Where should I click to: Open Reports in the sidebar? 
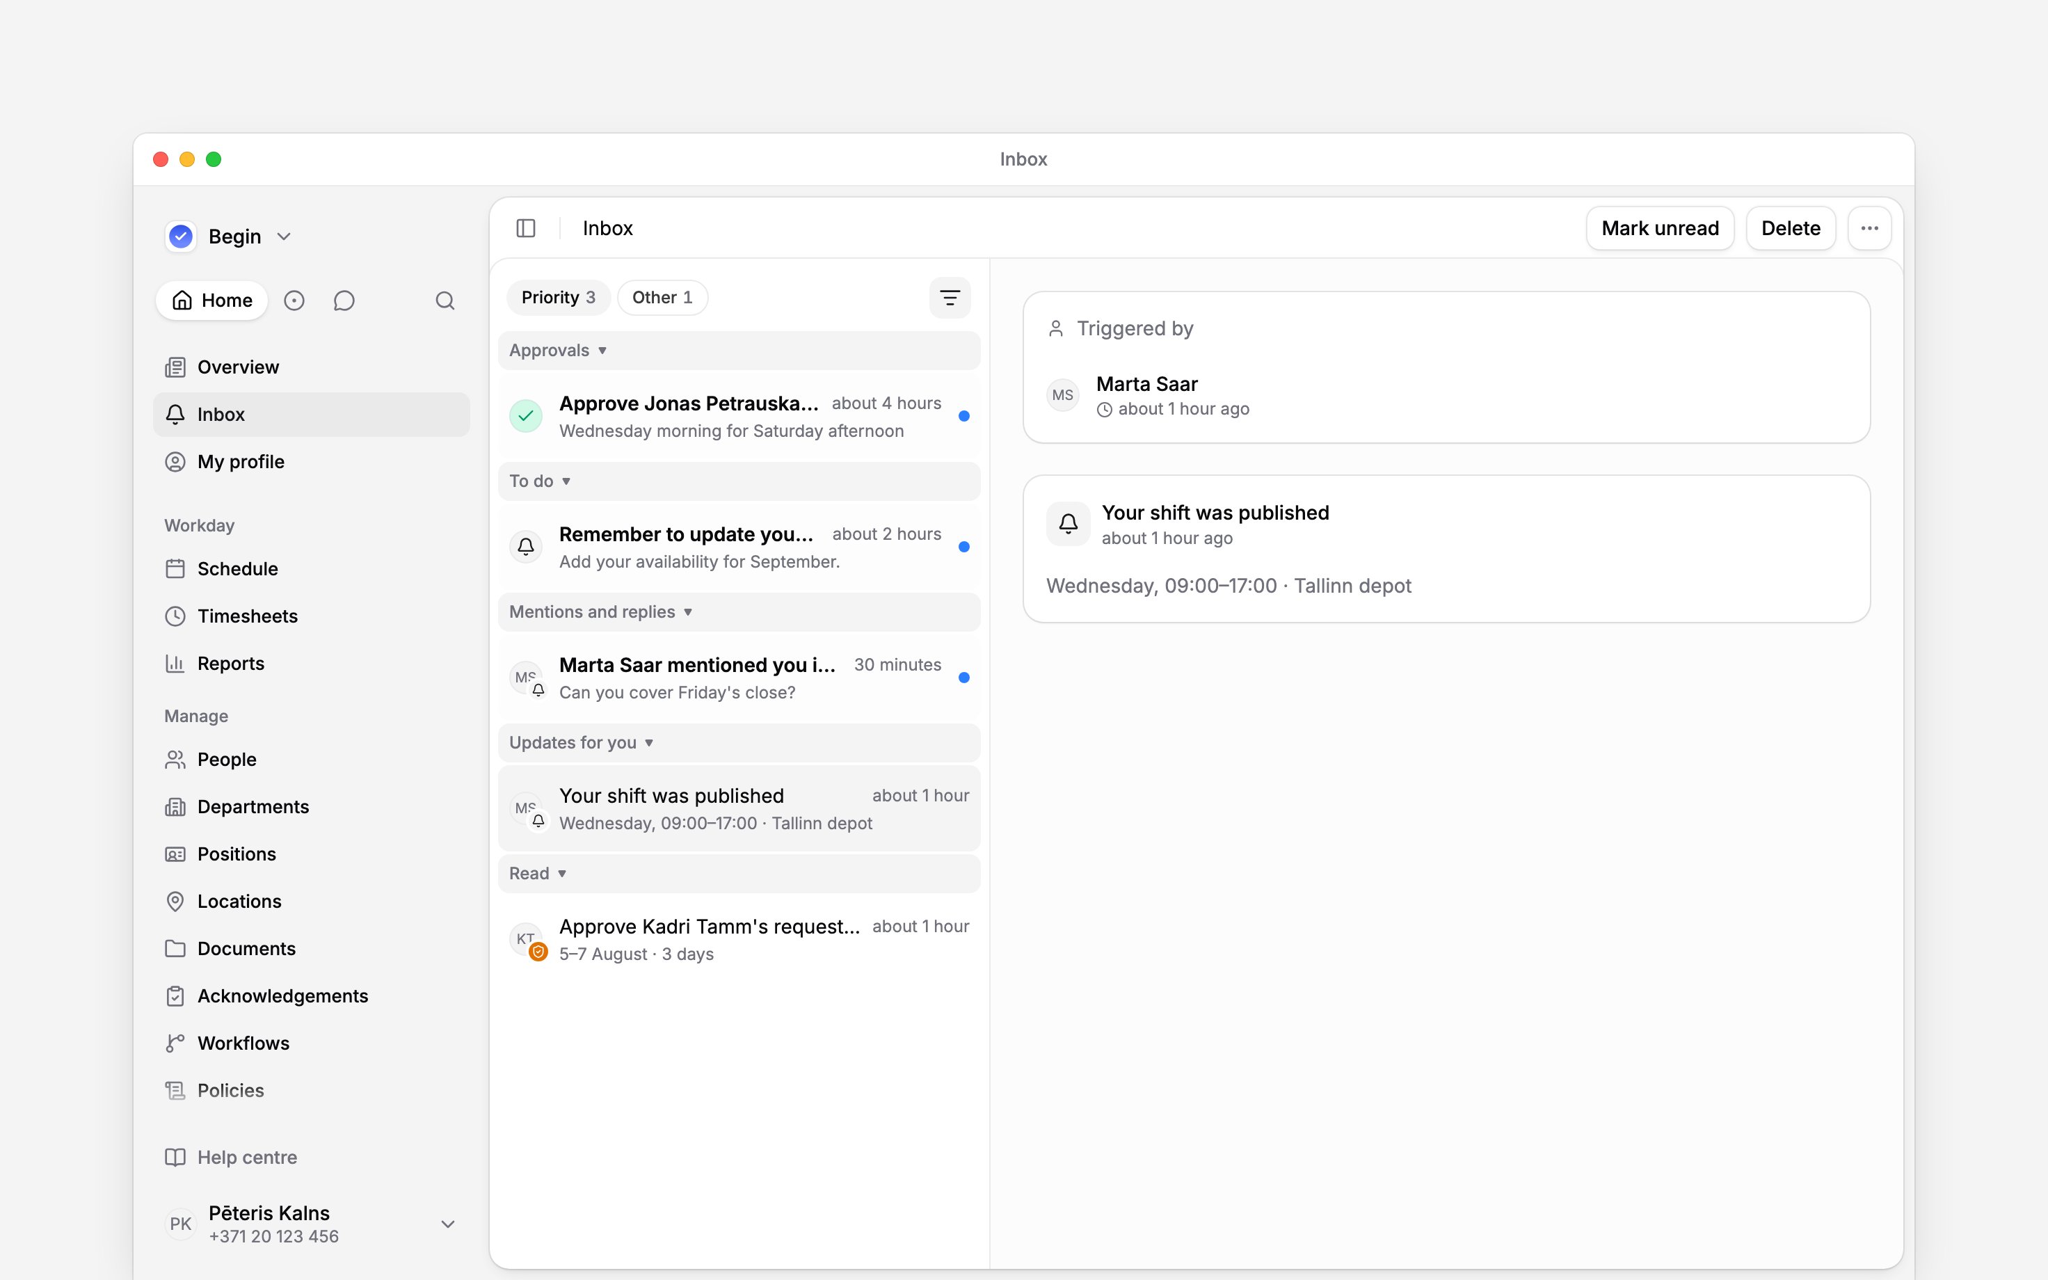point(312,664)
